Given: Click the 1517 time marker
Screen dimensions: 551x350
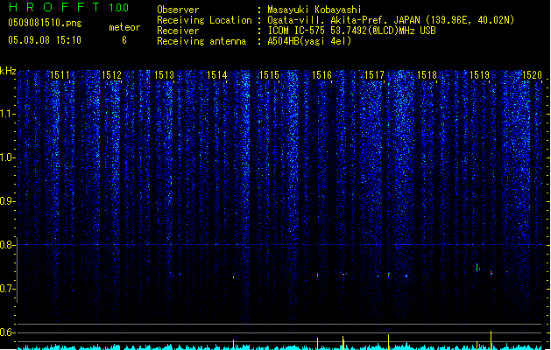Looking at the screenshot, I should tap(375, 75).
